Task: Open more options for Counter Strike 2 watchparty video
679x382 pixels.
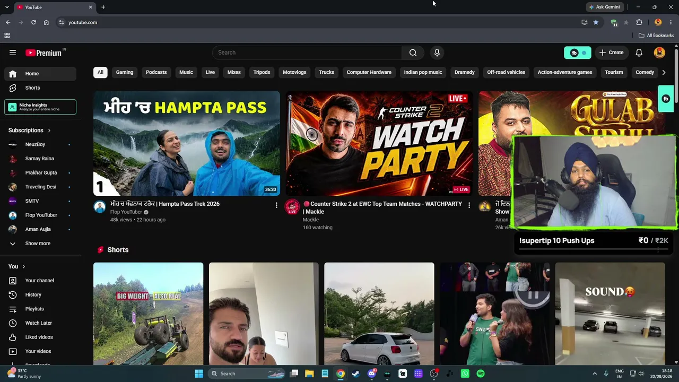Action: pyautogui.click(x=469, y=205)
